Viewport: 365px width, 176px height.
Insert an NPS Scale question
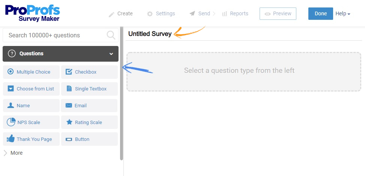pyautogui.click(x=31, y=123)
